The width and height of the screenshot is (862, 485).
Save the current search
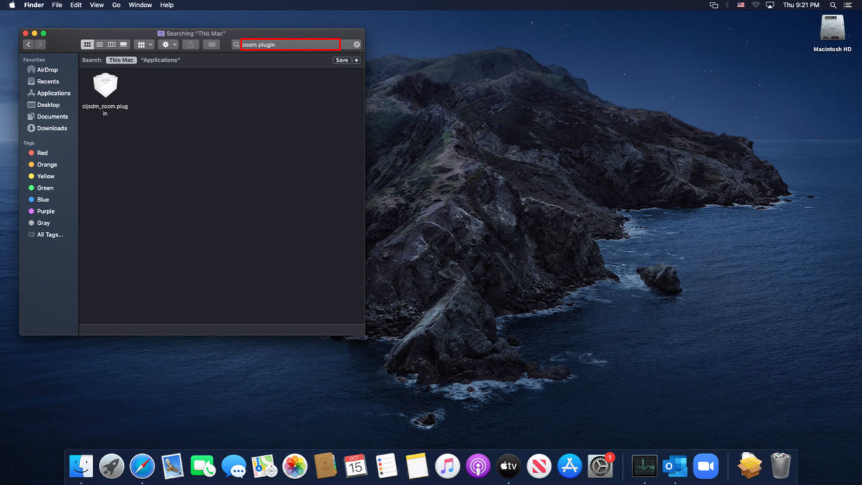tap(341, 60)
